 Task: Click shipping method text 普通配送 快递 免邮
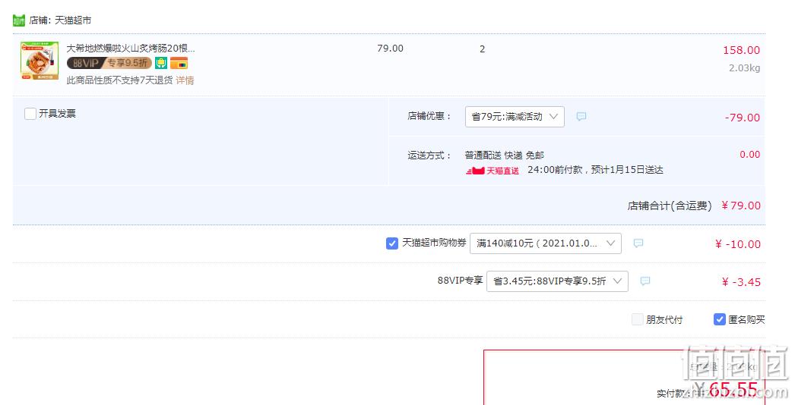[x=504, y=155]
